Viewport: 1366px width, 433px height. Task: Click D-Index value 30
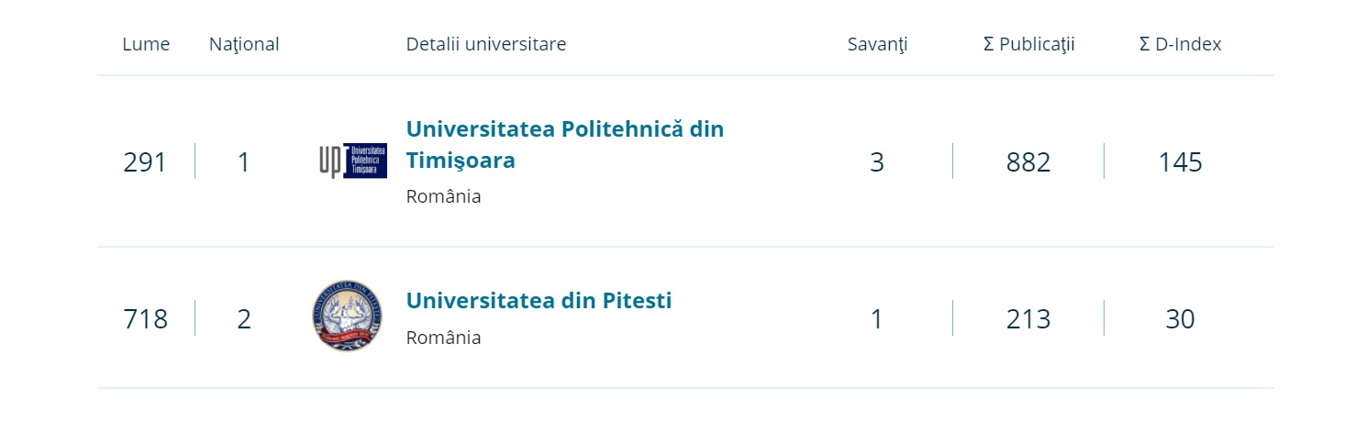pyautogui.click(x=1180, y=319)
